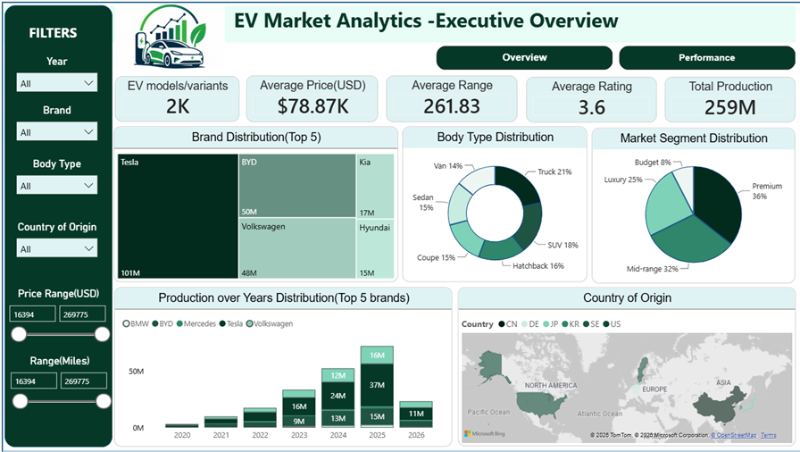Select the BYD block in the treemap
The height and width of the screenshot is (452, 800).
pyautogui.click(x=297, y=186)
